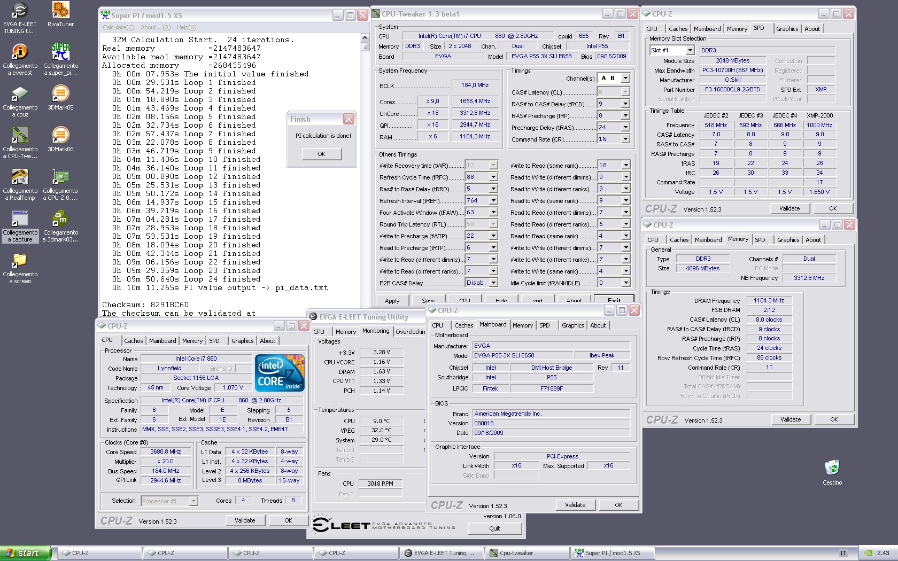The width and height of the screenshot is (898, 561).
Task: Open the 3DMark06 desktop icon
Action: click(60, 139)
